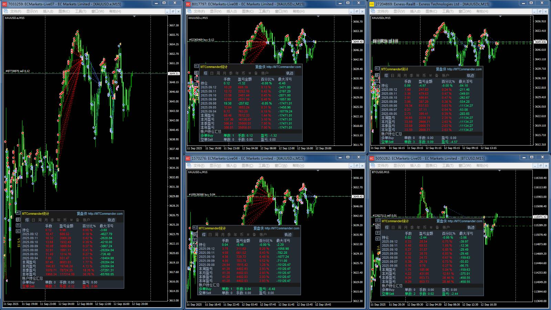Click the ? help icon of the 7033259 MTCommander panel

[x=18, y=226]
